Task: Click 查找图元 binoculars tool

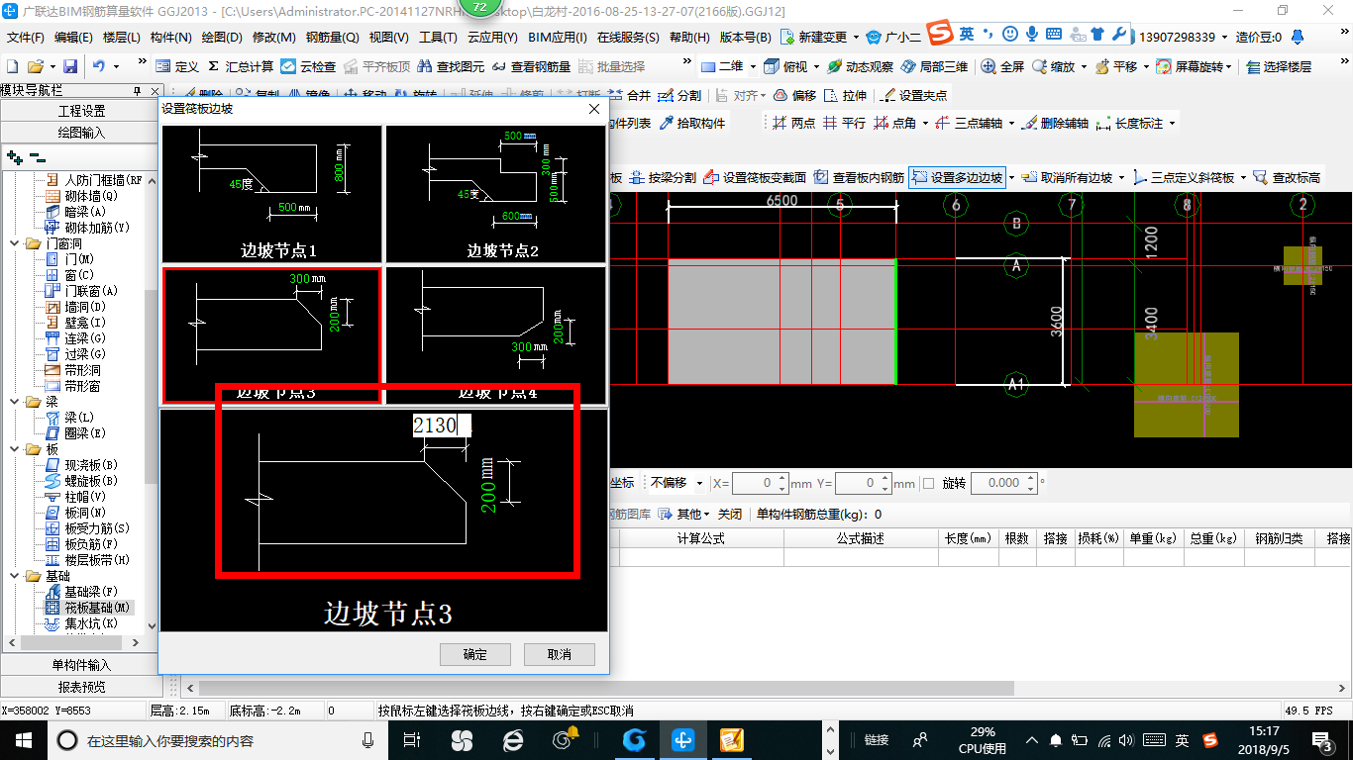Action: [x=452, y=66]
